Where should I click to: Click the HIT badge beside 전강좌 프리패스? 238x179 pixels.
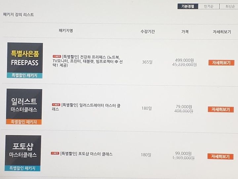(x=57, y=56)
